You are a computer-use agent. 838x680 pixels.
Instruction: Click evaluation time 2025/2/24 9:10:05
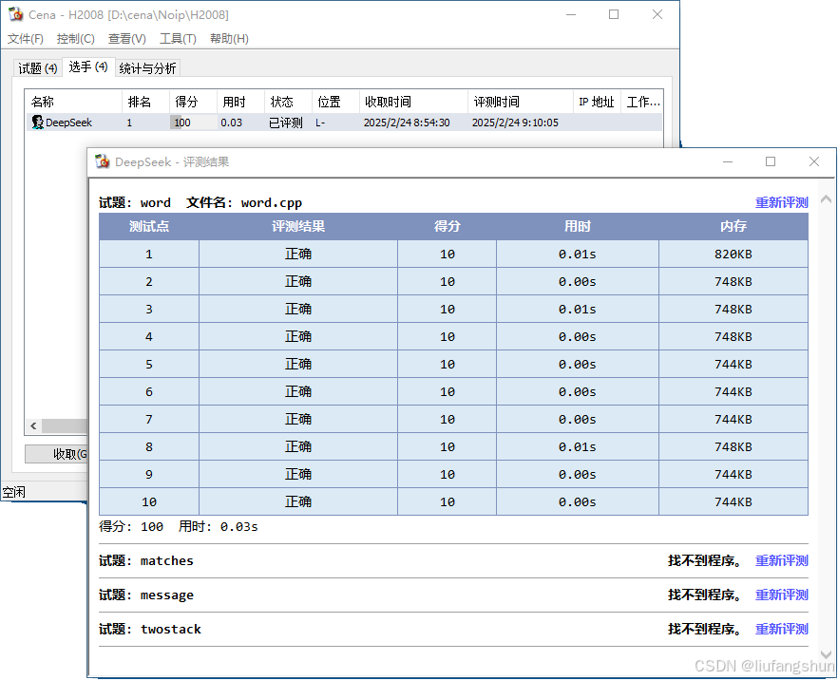(x=515, y=123)
